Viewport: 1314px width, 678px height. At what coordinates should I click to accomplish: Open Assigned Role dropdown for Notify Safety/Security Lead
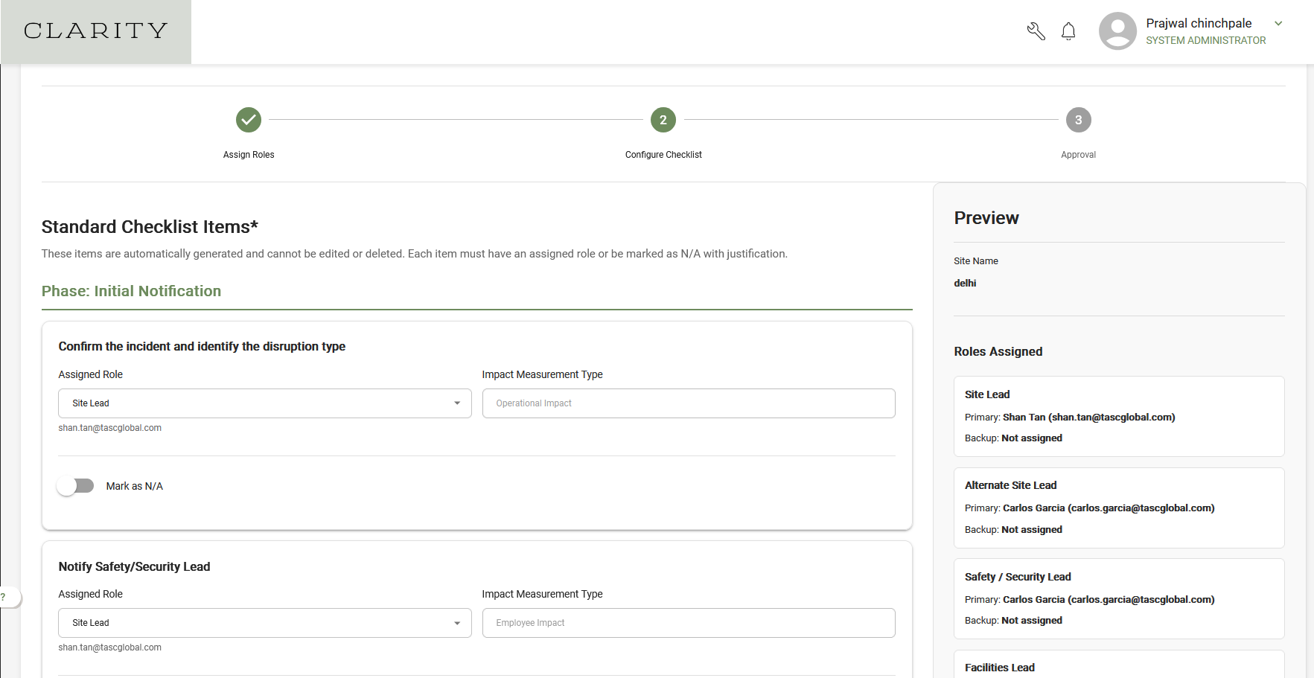coord(265,623)
